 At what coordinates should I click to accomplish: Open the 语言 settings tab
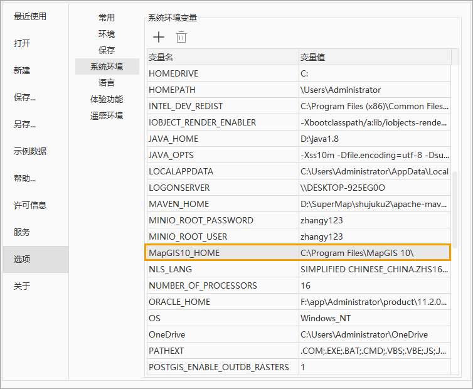(107, 83)
